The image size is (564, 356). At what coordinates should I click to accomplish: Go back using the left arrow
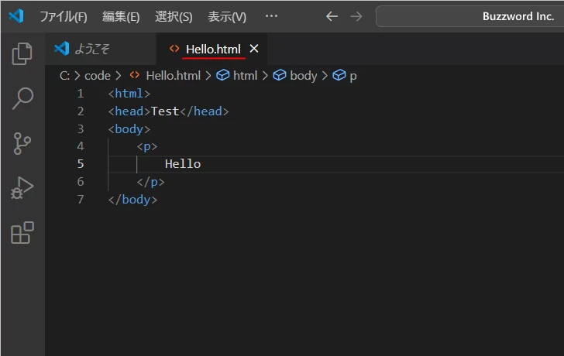[332, 16]
